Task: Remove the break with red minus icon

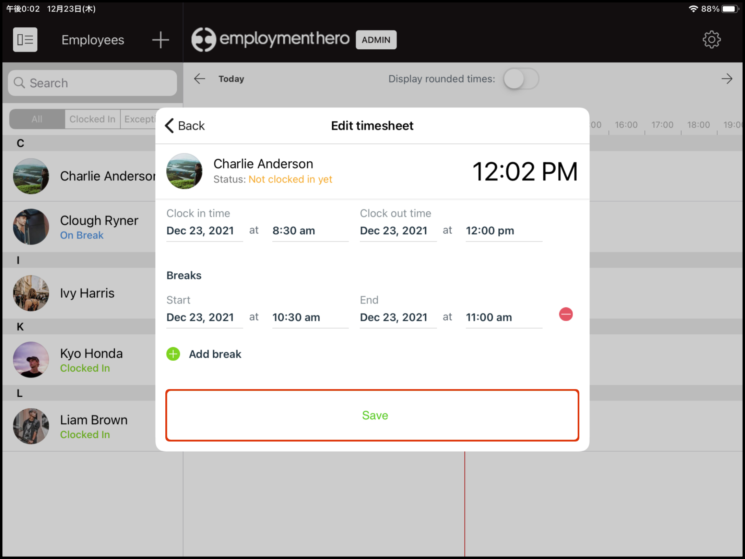Action: 566,314
